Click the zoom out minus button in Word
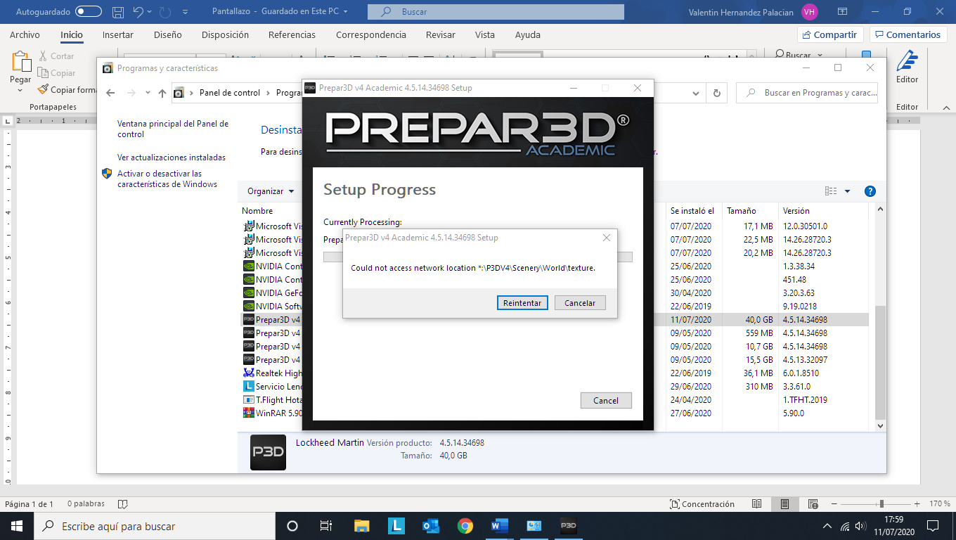 click(835, 504)
